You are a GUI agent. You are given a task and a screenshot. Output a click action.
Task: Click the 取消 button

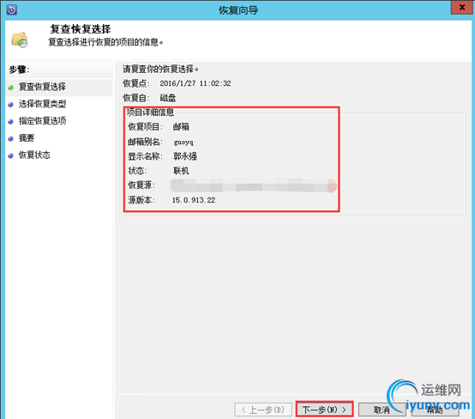coord(382,410)
